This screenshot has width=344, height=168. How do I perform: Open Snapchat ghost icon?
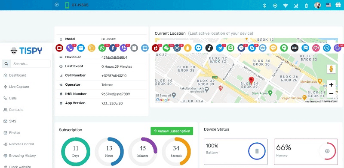pos(187,48)
